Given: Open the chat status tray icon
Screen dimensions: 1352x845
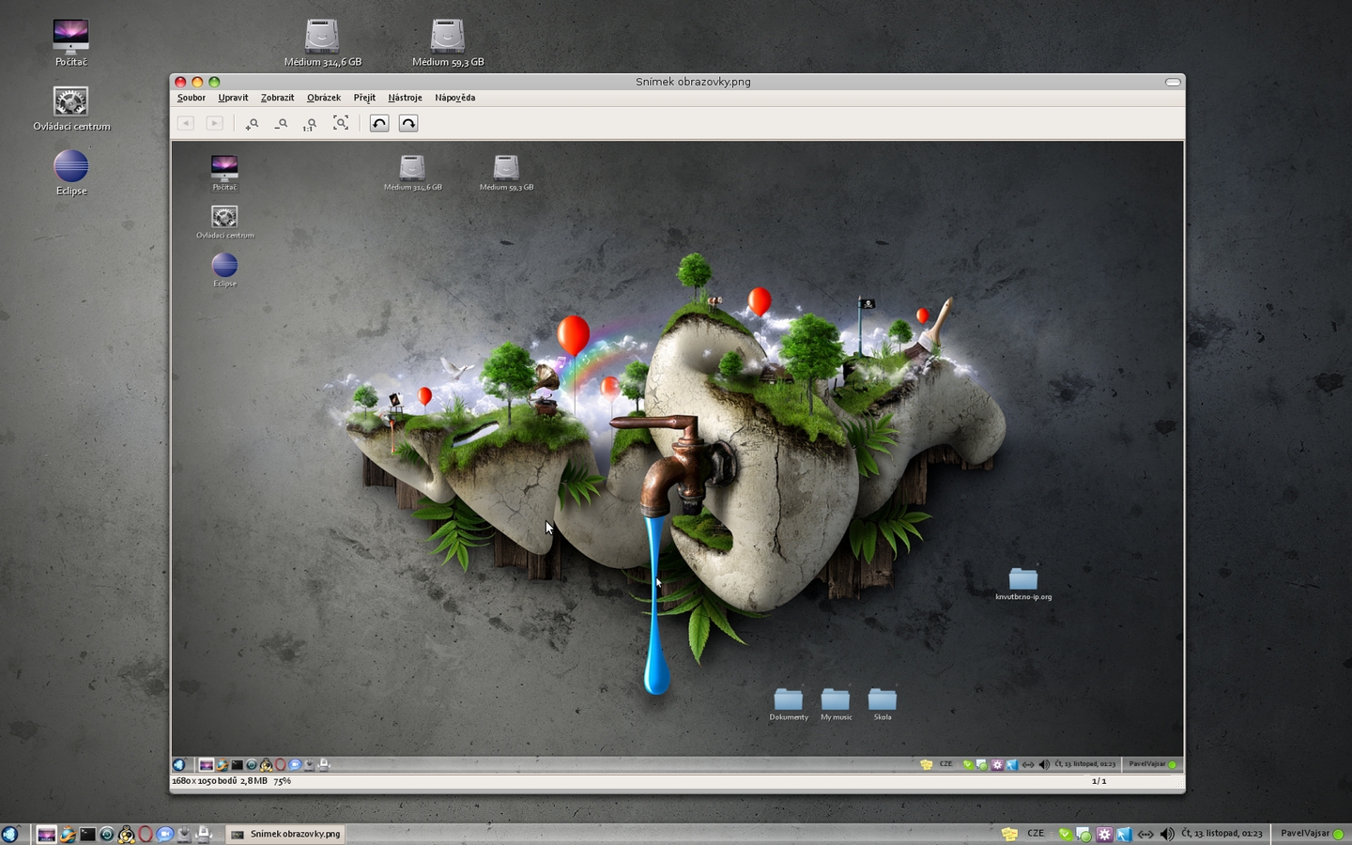Looking at the screenshot, I should [x=1083, y=834].
